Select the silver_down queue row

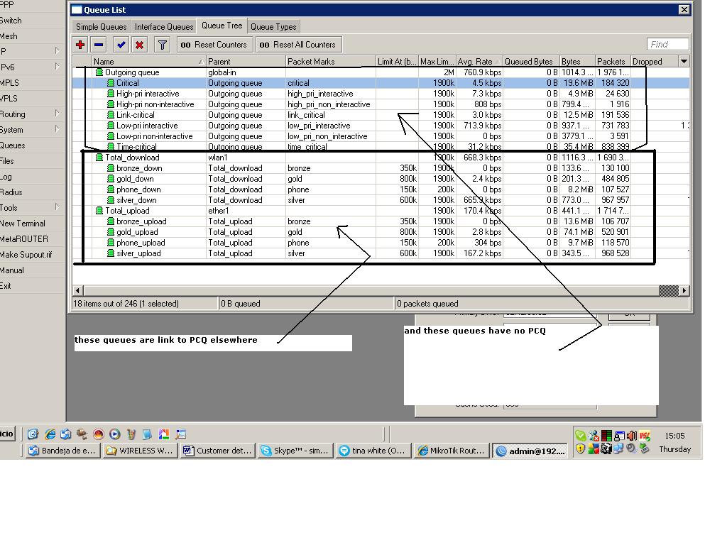click(381, 200)
